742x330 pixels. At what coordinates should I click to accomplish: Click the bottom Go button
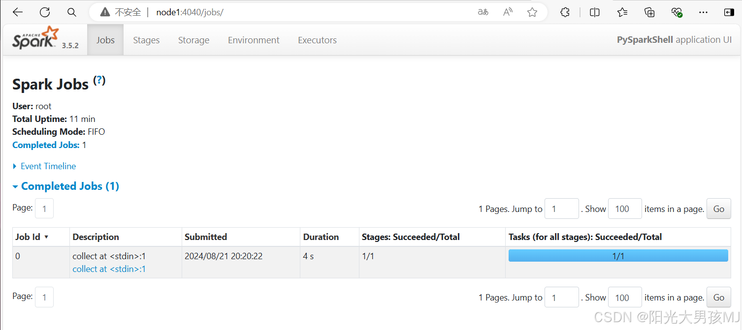click(x=719, y=298)
